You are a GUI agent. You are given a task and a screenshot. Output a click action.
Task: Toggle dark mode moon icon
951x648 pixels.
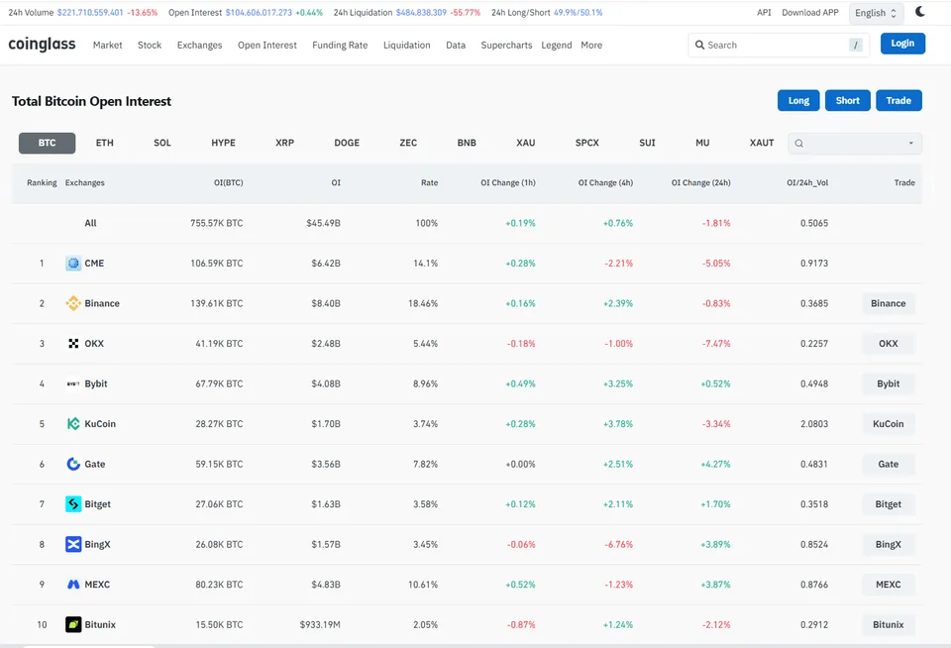pyautogui.click(x=920, y=12)
